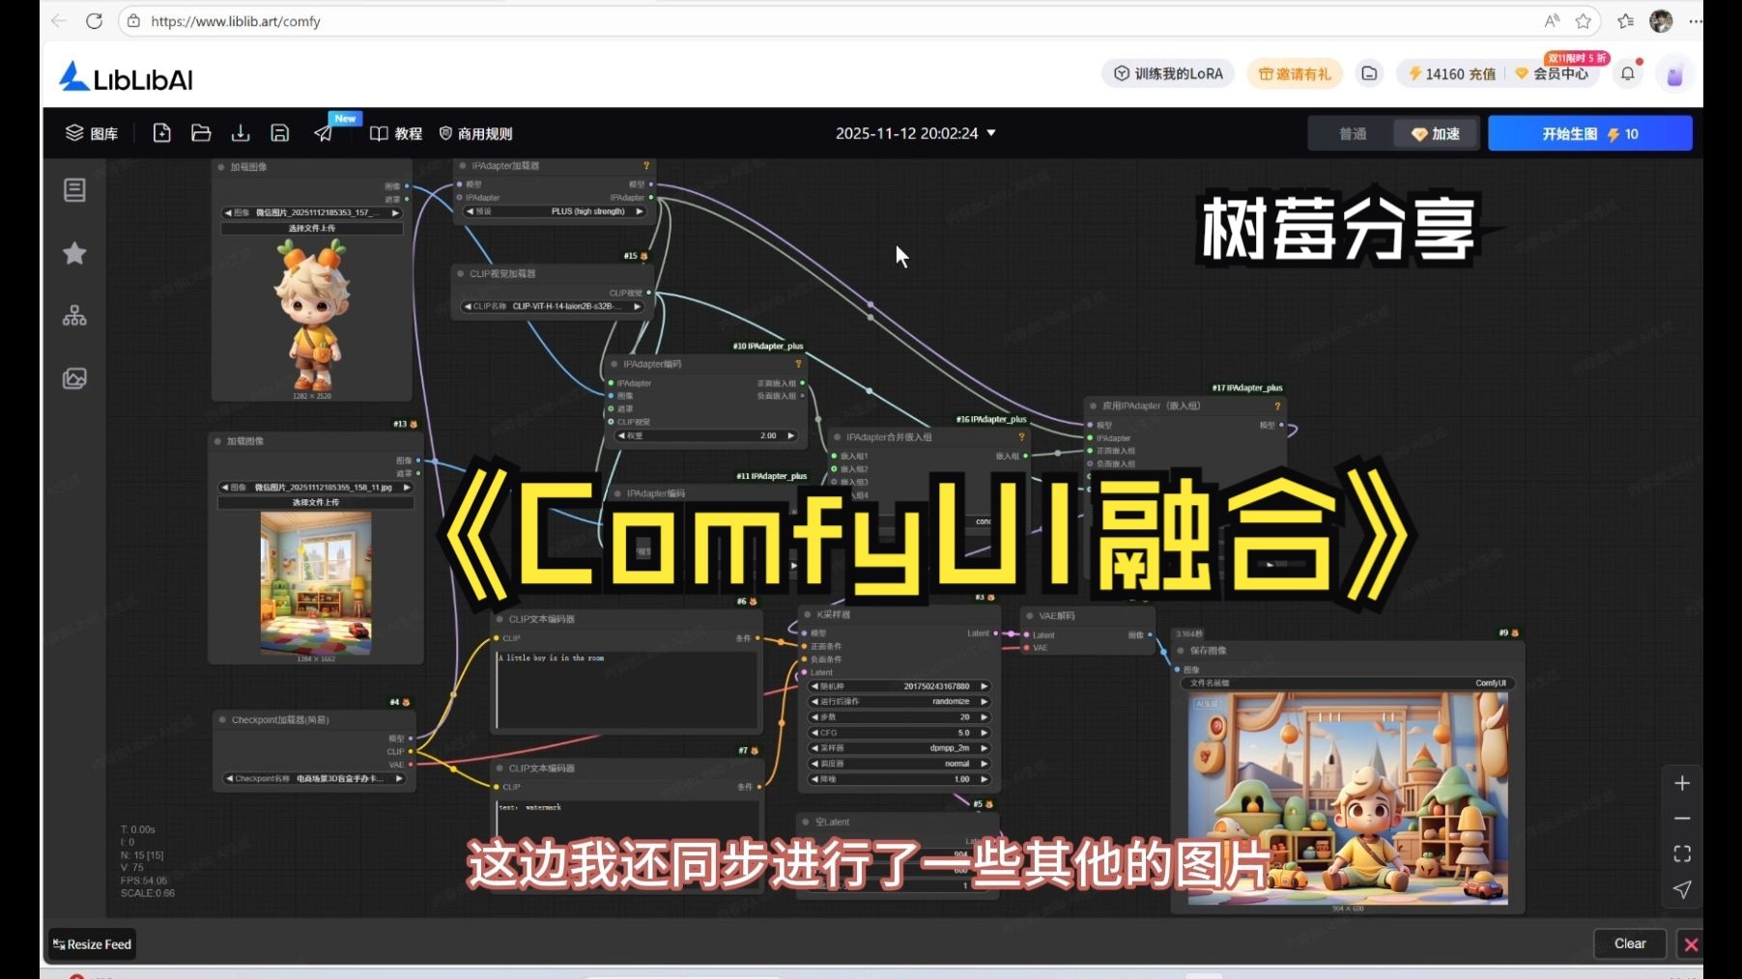Collapse the VAE解码 node via its dot

1030,616
